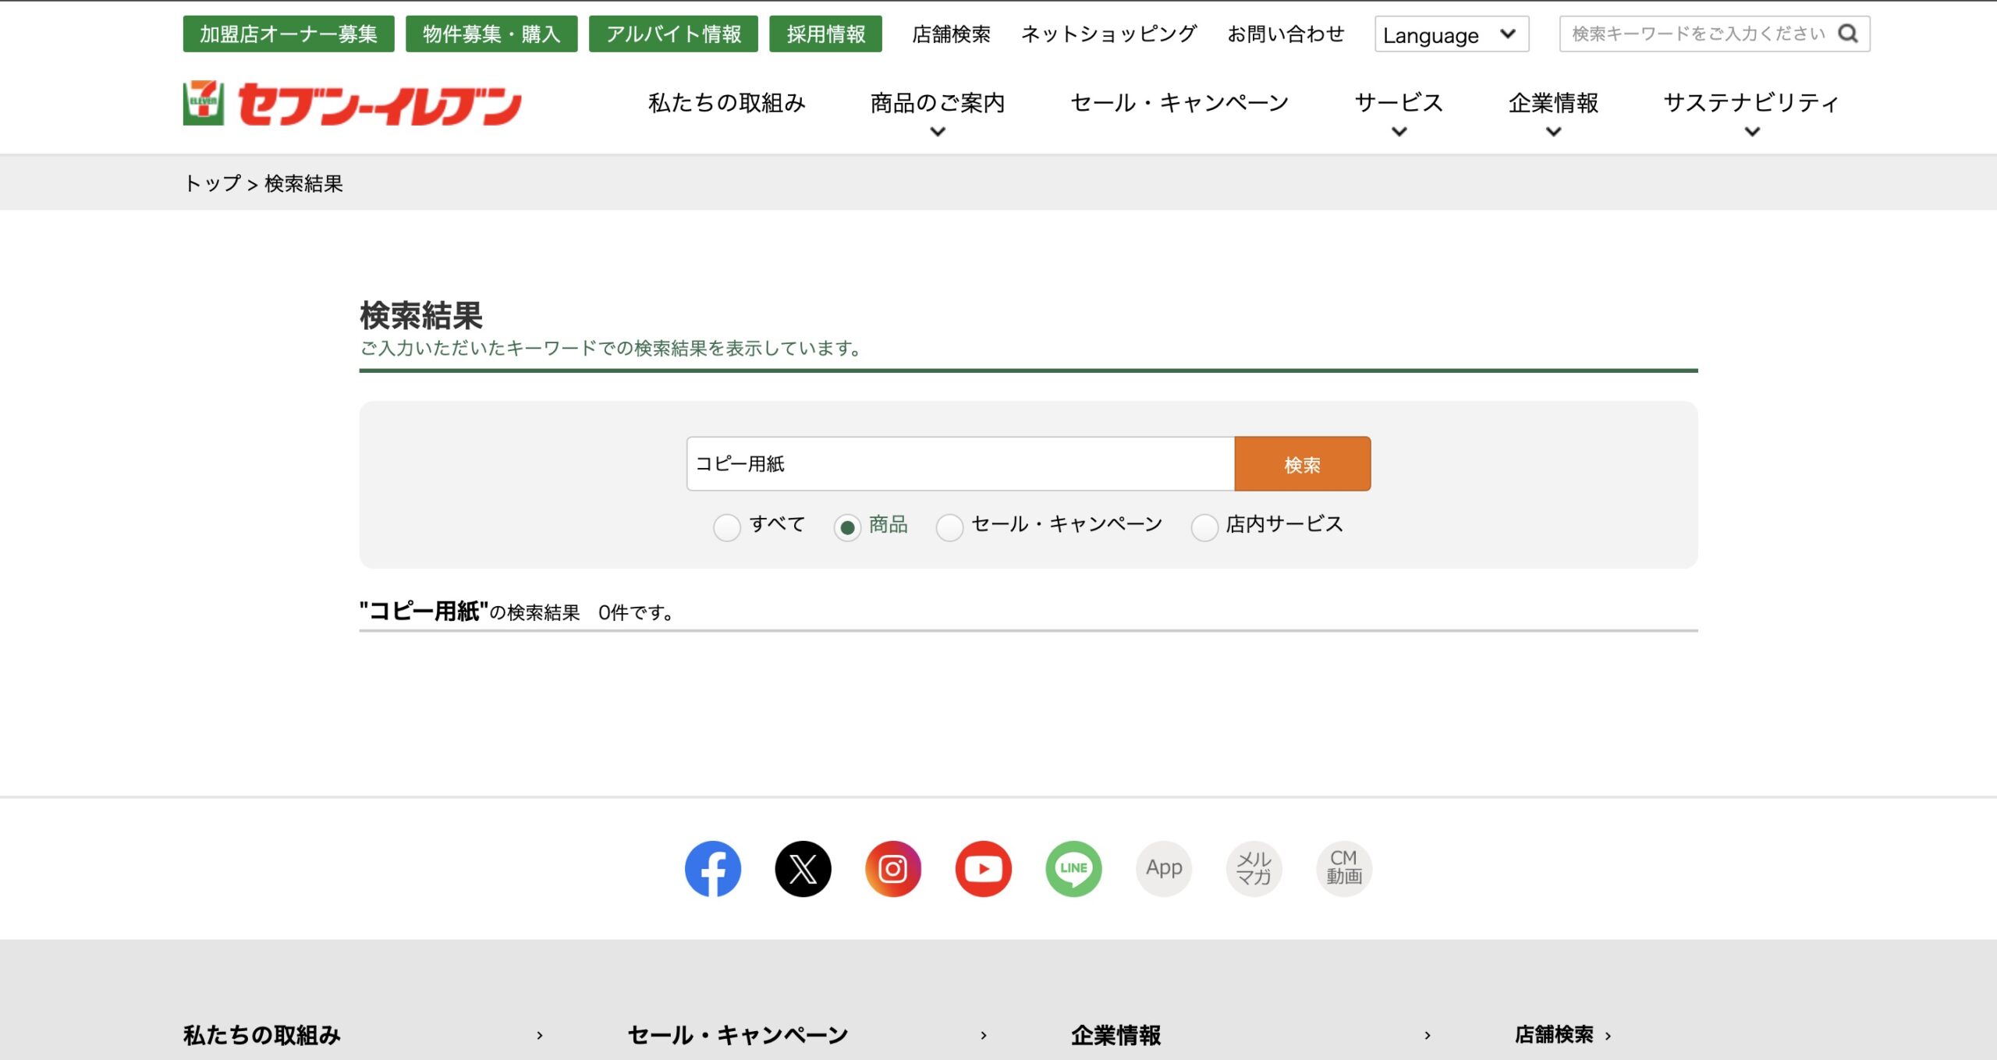Open the Language dropdown

1451,35
